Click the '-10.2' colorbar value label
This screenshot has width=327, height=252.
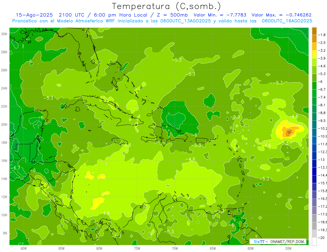[x=323, y=128]
